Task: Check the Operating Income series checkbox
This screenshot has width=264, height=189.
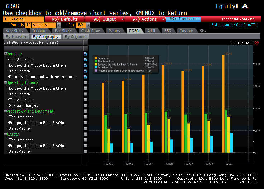Action: pos(85,82)
